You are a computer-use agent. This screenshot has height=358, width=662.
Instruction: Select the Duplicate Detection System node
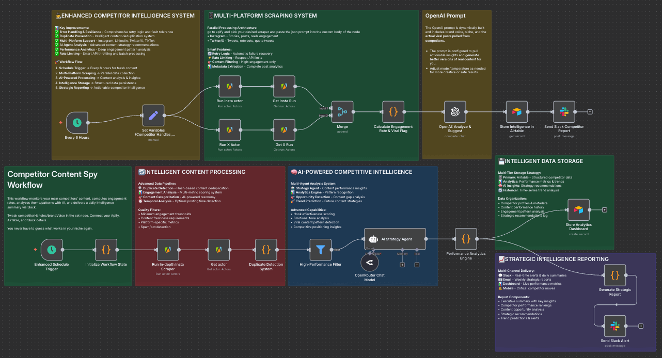tap(266, 250)
